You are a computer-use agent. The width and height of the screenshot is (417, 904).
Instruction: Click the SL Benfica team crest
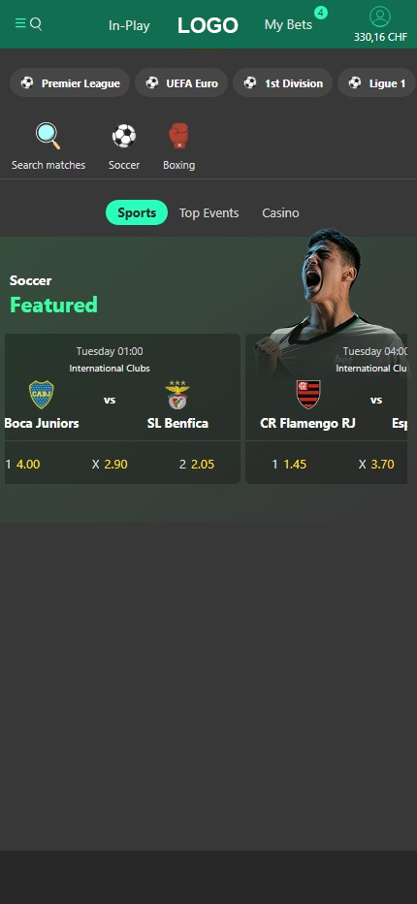coord(177,395)
